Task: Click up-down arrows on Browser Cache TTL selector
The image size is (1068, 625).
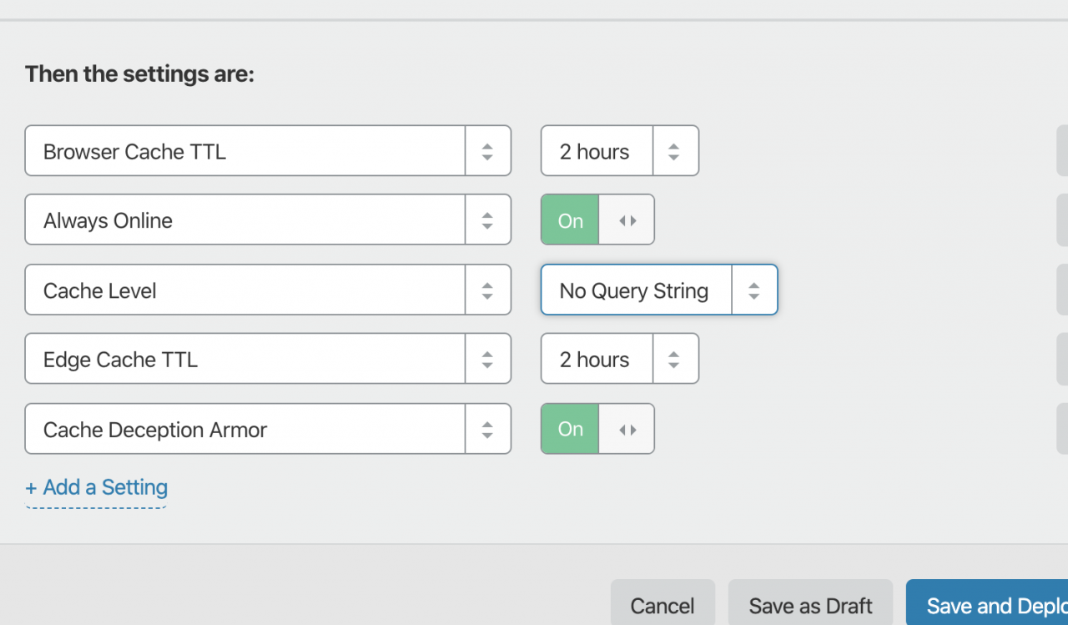Action: pyautogui.click(x=487, y=151)
